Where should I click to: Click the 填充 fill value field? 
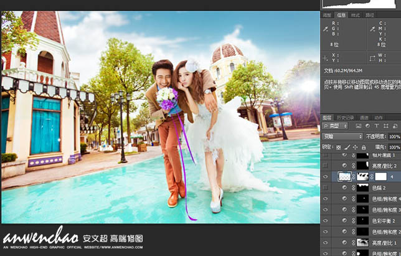point(394,147)
